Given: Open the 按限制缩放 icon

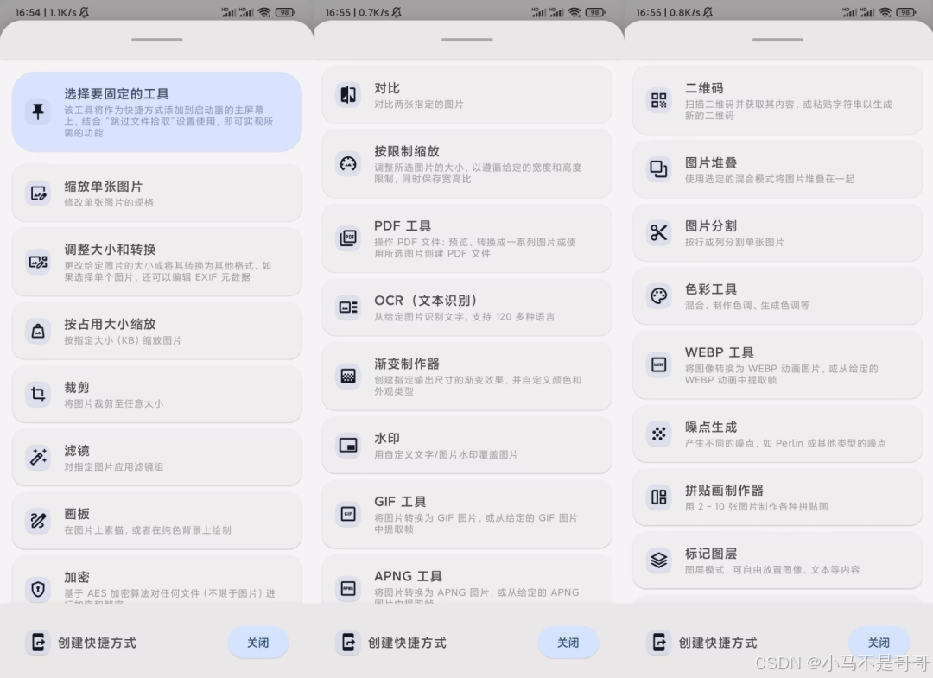Looking at the screenshot, I should tap(348, 163).
